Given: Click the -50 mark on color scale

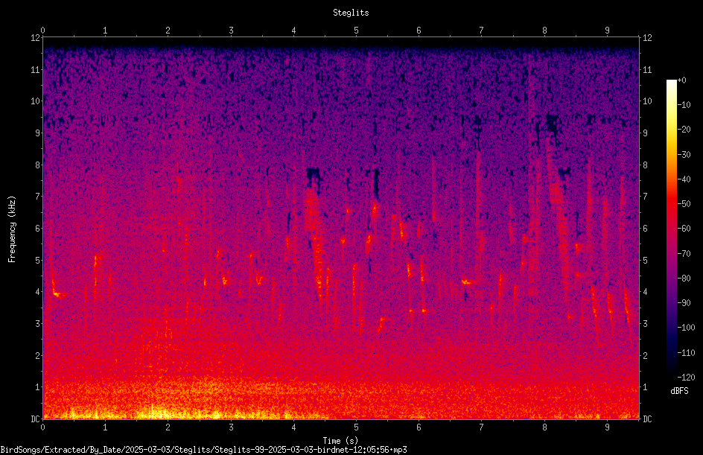Looking at the screenshot, I should [x=684, y=204].
